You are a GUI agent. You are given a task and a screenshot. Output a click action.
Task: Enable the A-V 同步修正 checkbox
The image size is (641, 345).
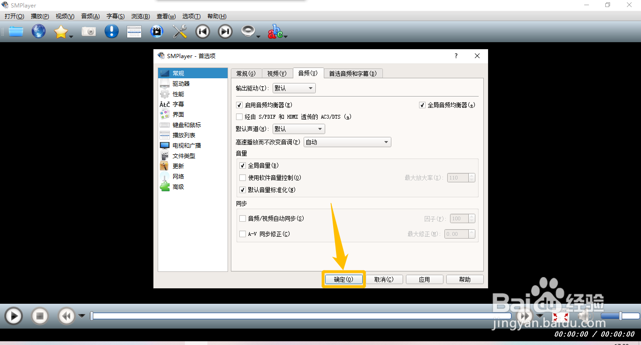243,234
